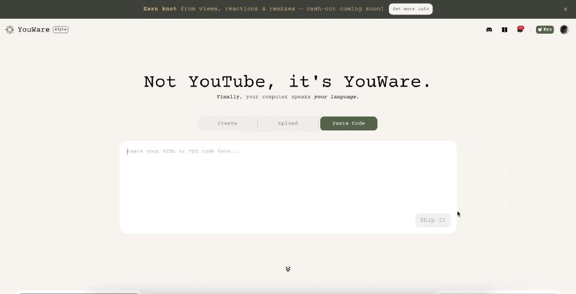Switch to the Upload tab
Screen dimensions: 576x294
coord(288,123)
